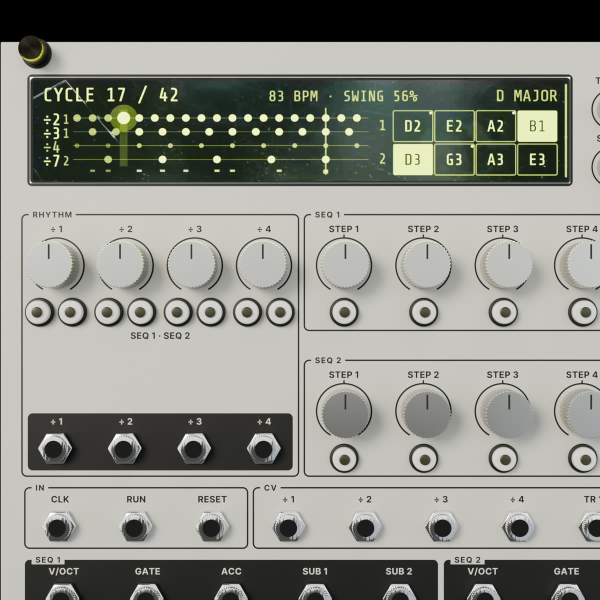This screenshot has width=600, height=600.
Task: Click the RESET input jack
Action: pyautogui.click(x=212, y=526)
